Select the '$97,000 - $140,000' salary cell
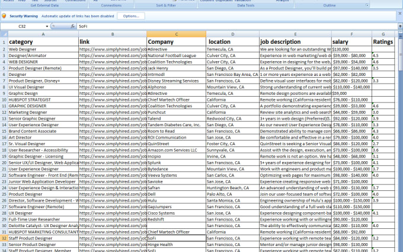The image size is (403, 252). coord(351,68)
